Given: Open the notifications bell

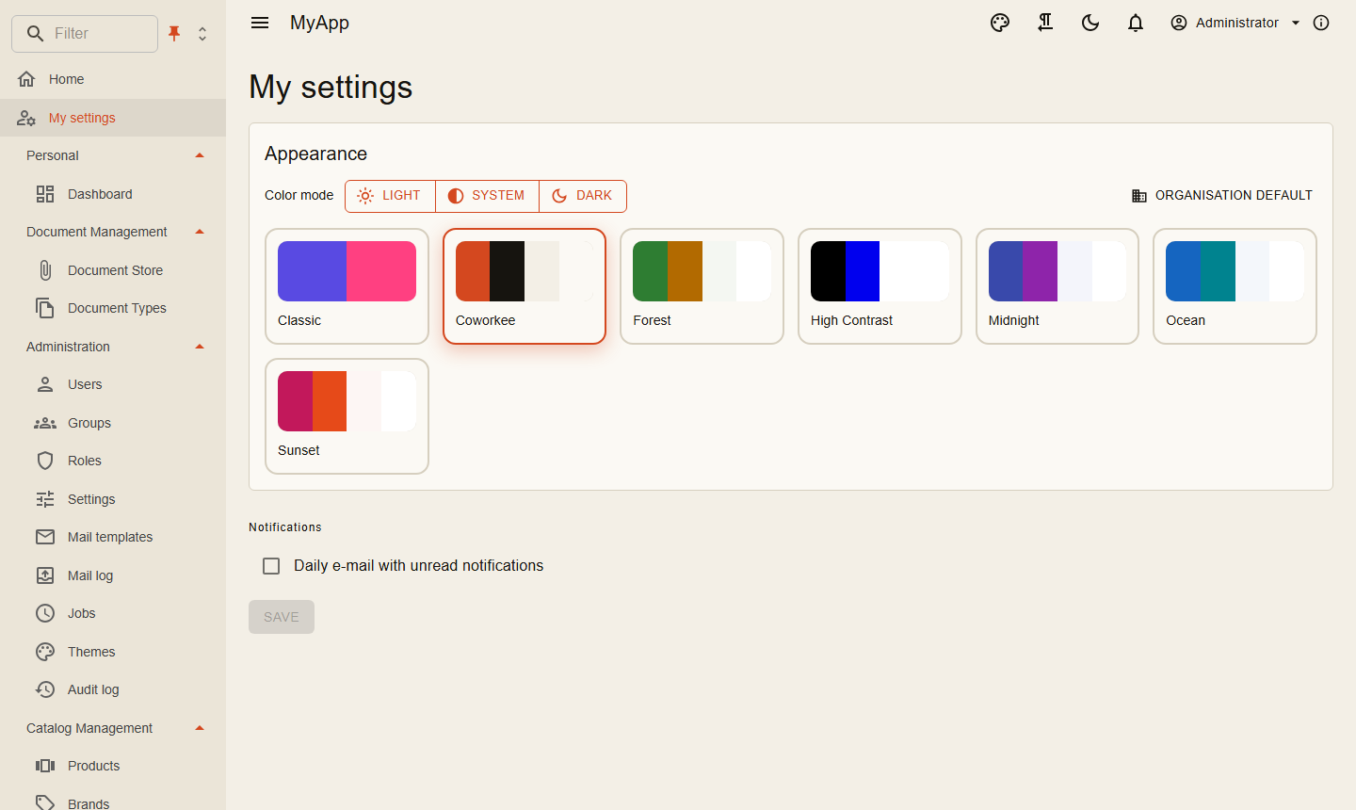Looking at the screenshot, I should [x=1136, y=23].
